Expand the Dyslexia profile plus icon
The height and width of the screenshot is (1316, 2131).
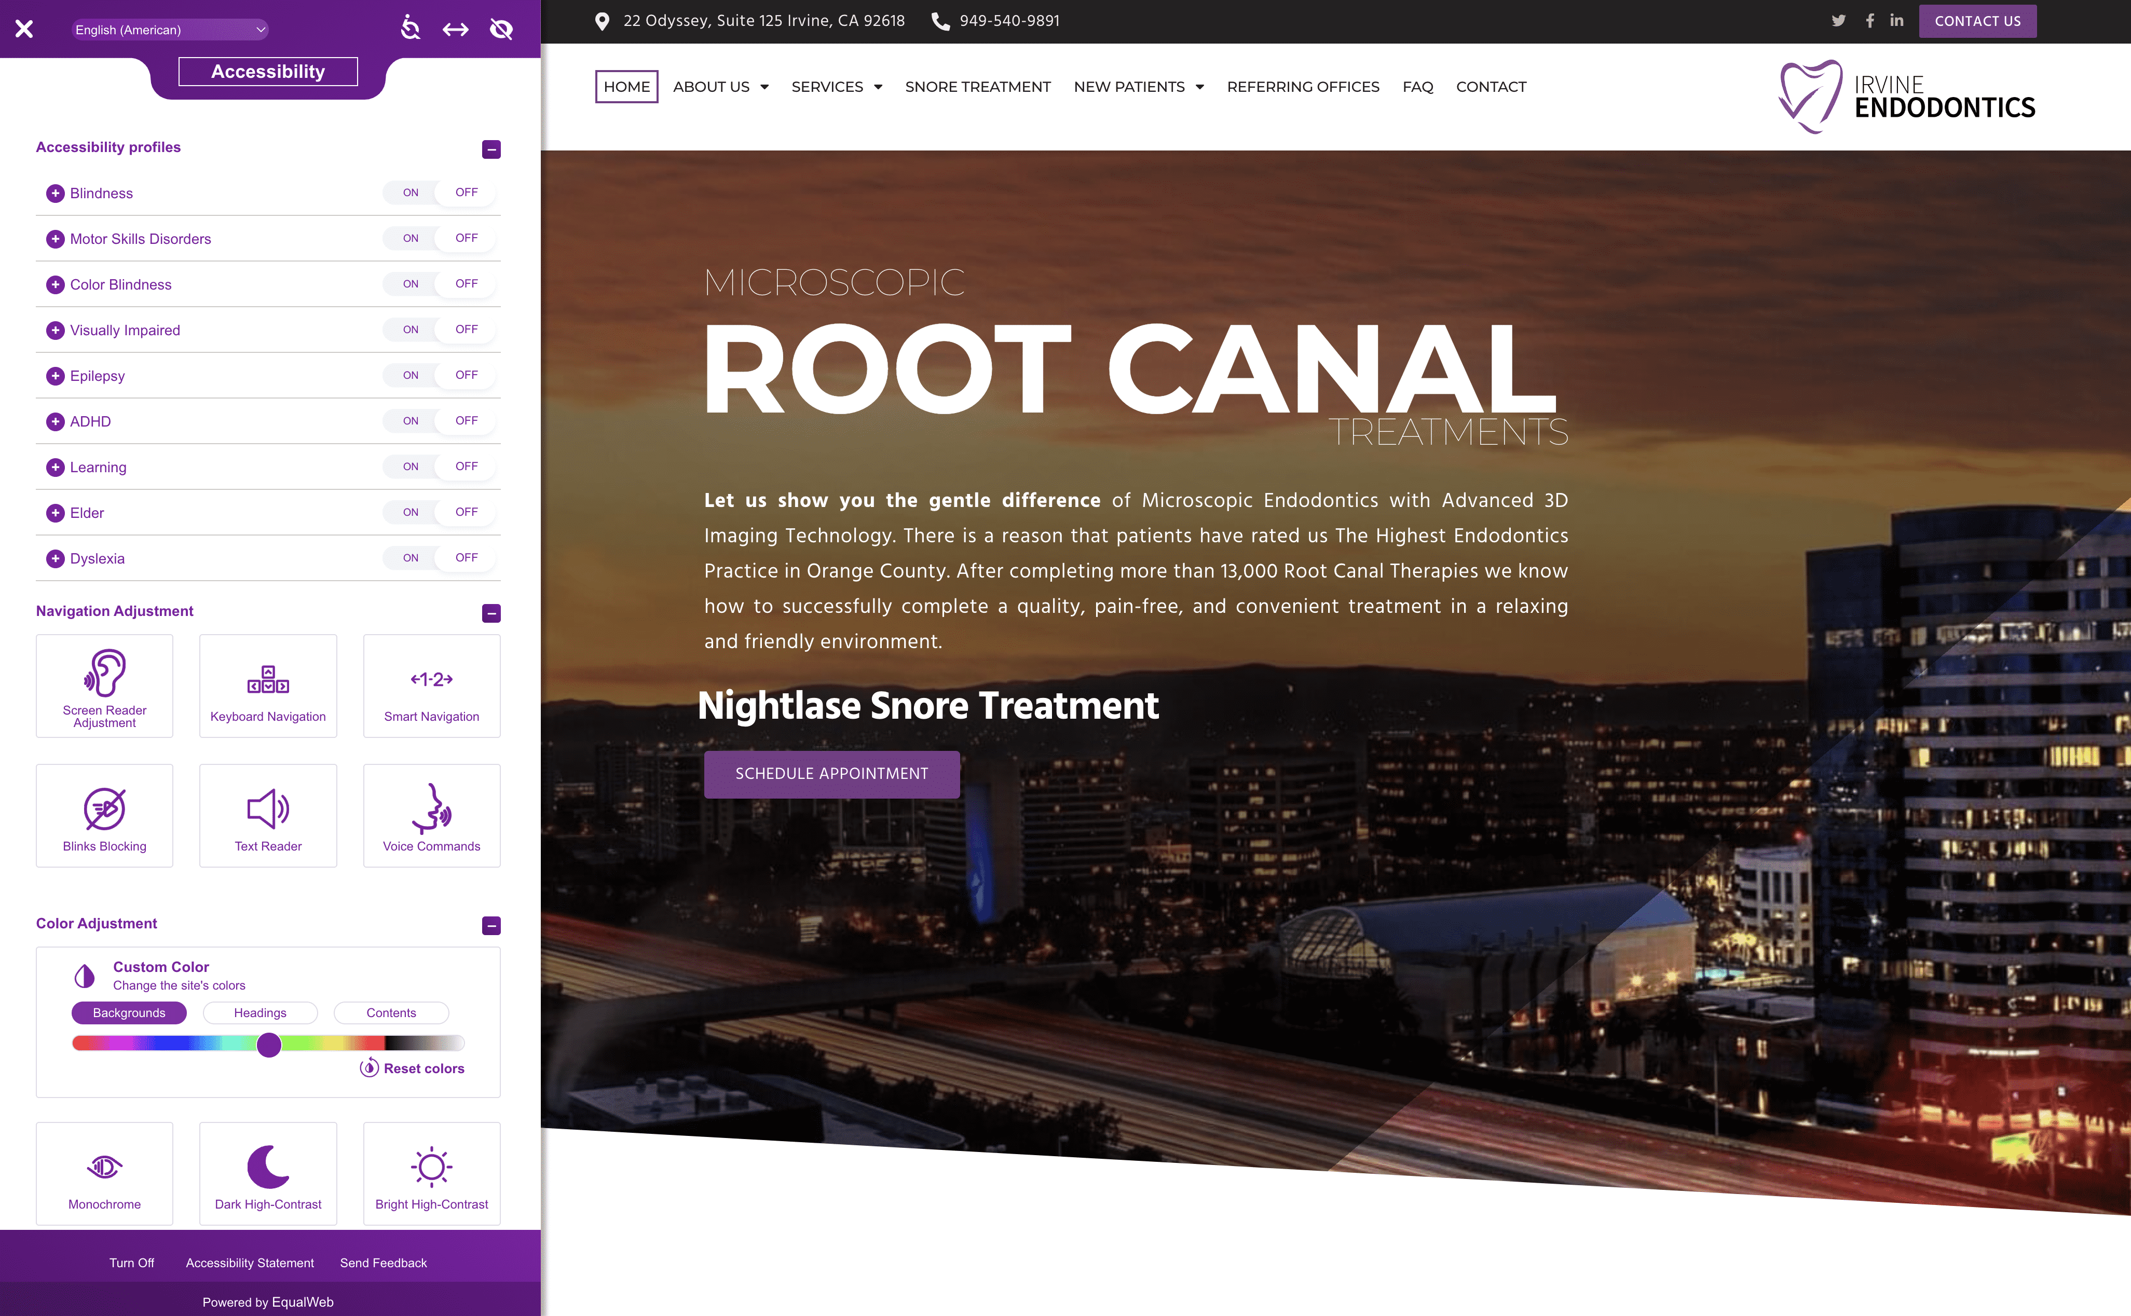[x=56, y=559]
